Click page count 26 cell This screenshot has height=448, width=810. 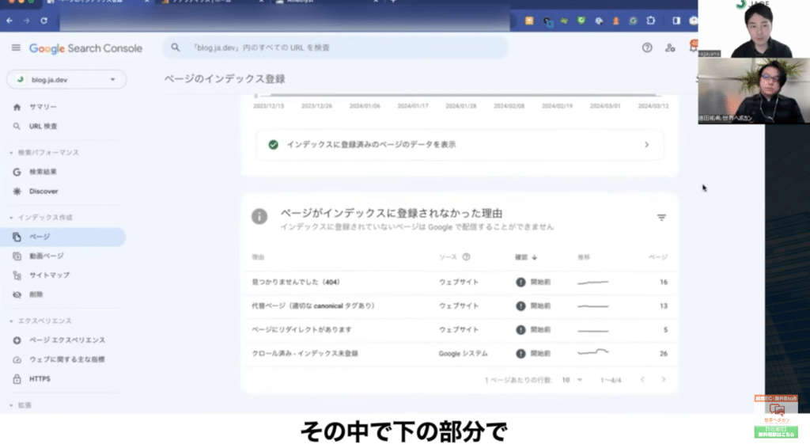point(664,354)
